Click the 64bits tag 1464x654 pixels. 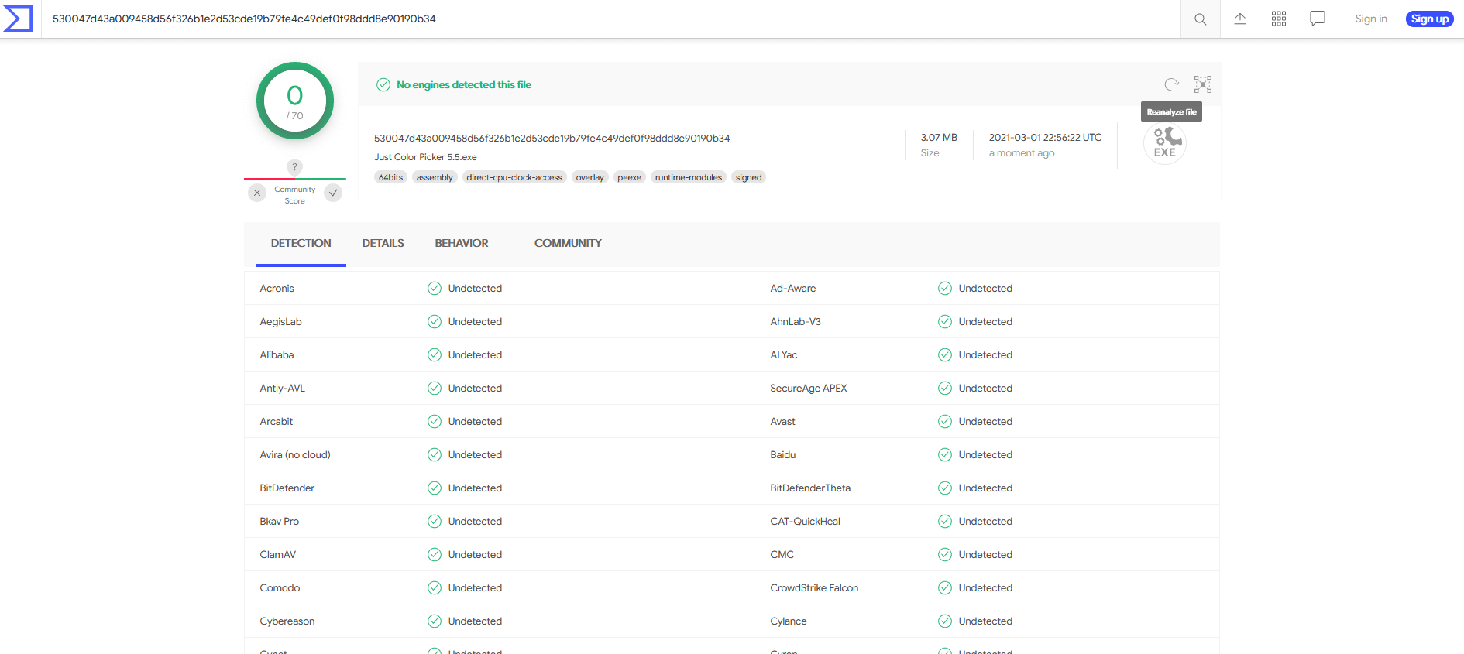(x=391, y=177)
